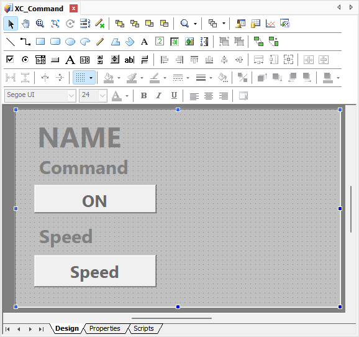Image resolution: width=359 pixels, height=337 pixels.
Task: Click the ON button on canvas
Action: [95, 199]
